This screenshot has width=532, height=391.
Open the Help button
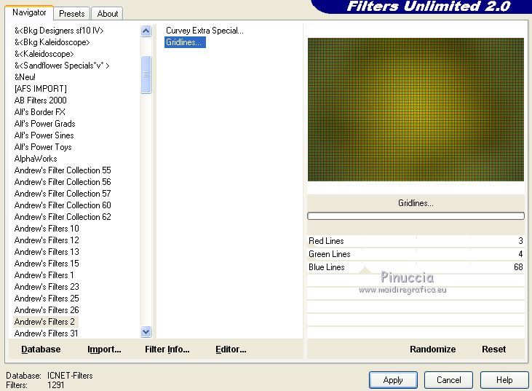click(504, 380)
